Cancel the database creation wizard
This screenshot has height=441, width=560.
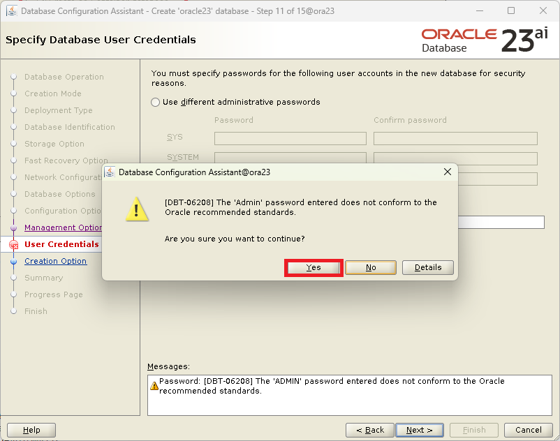click(x=528, y=430)
